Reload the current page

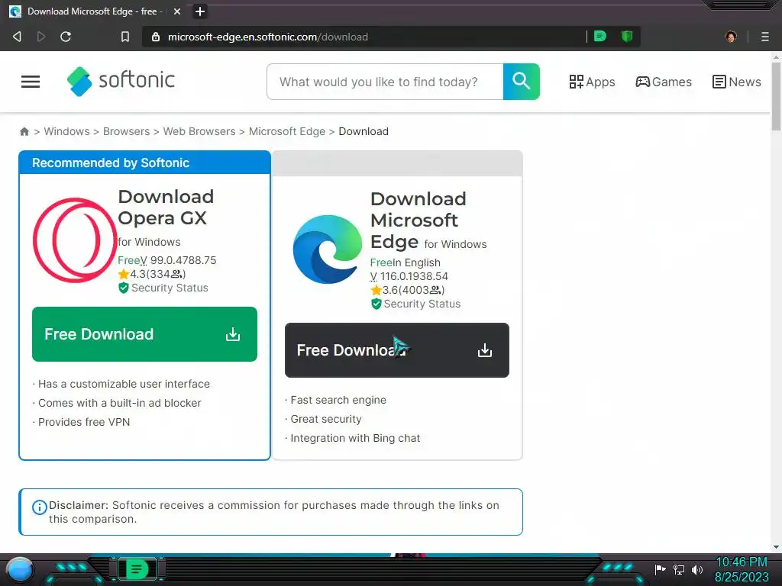click(66, 37)
